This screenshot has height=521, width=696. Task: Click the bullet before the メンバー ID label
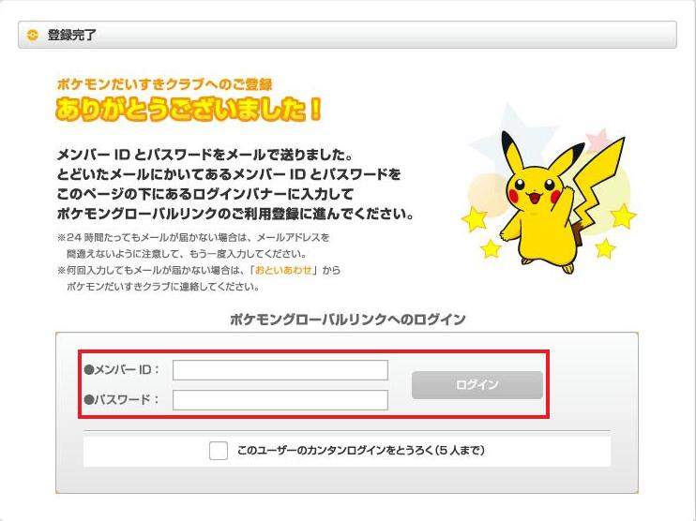89,369
